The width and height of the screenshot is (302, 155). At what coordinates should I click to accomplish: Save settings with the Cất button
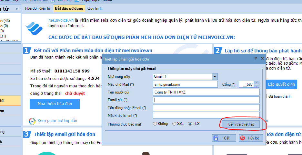click(224, 138)
